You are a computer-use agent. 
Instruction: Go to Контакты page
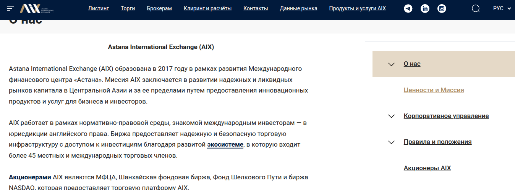point(256,8)
